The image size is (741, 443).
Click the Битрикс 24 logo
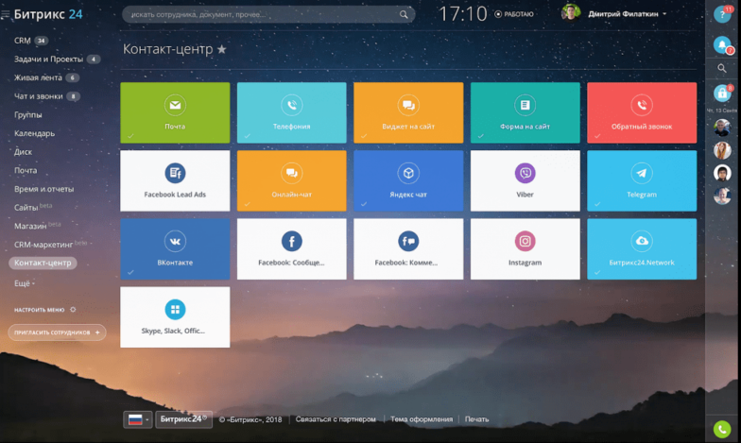point(48,15)
